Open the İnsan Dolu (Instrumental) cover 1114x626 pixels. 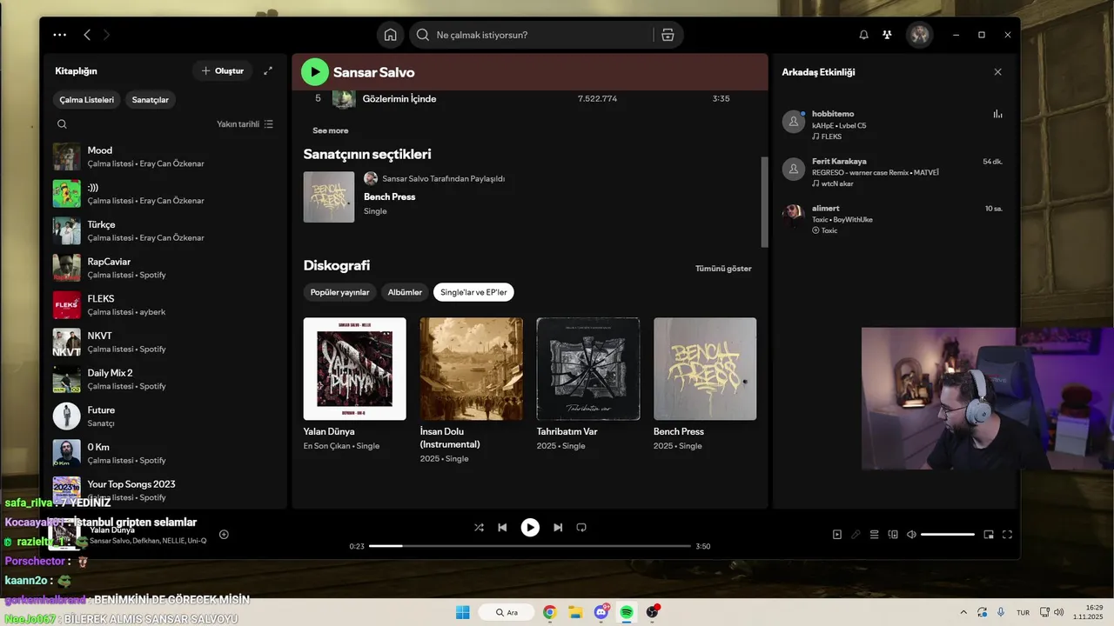coord(472,369)
